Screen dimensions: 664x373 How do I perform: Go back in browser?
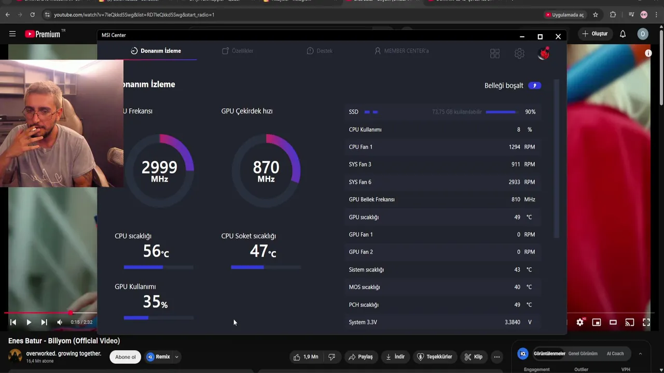click(8, 15)
